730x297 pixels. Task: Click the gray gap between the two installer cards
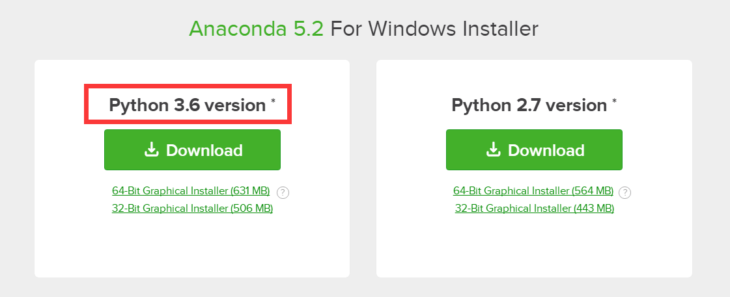(363, 169)
